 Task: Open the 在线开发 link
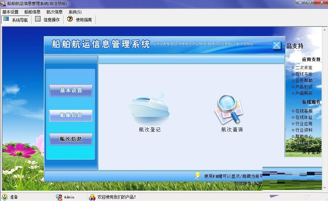[304, 74]
